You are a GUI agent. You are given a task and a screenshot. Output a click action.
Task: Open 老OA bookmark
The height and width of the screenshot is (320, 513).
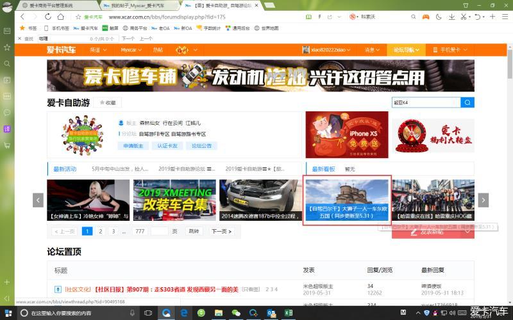(x=160, y=28)
